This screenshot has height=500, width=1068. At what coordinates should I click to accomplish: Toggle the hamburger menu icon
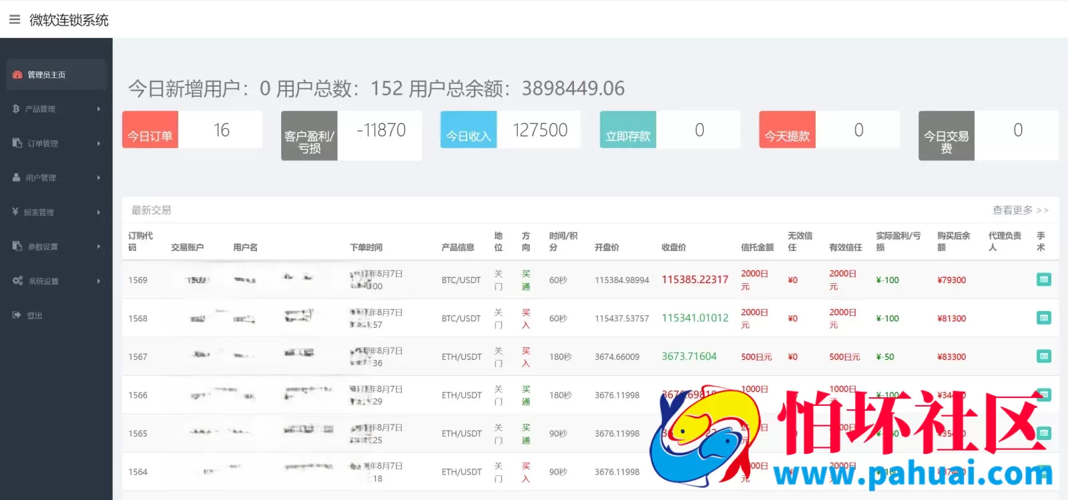pos(15,19)
